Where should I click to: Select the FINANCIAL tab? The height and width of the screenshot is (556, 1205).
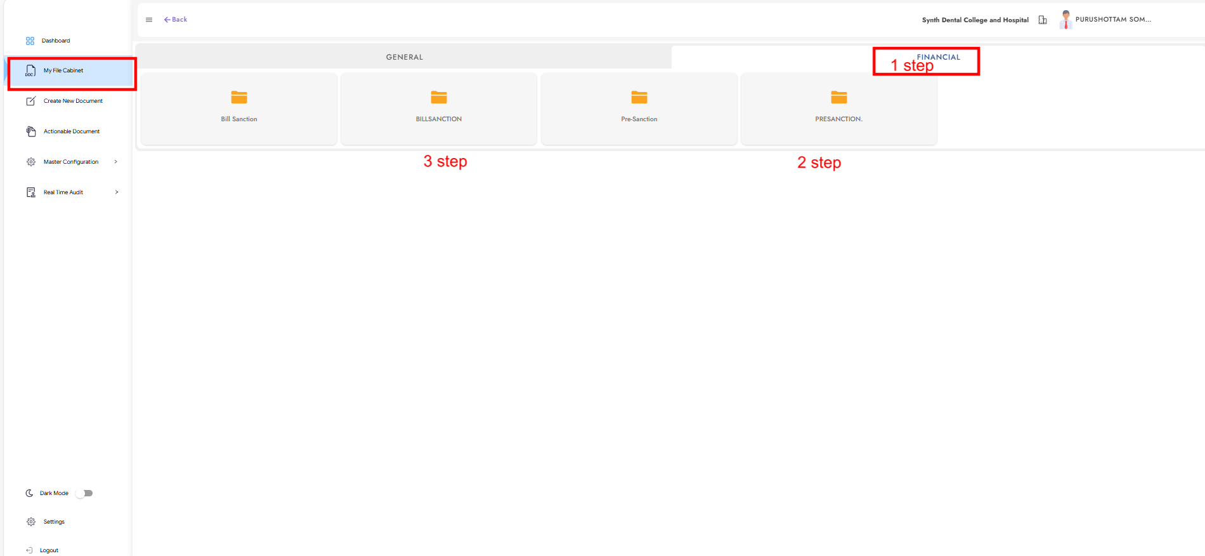(938, 57)
